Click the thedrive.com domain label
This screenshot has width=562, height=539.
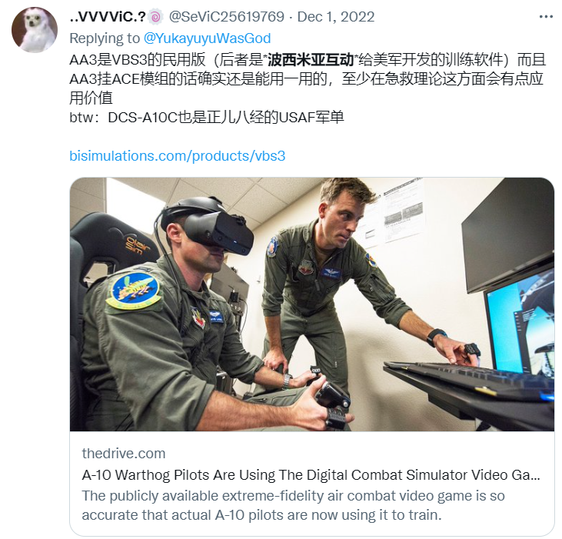pyautogui.click(x=124, y=454)
